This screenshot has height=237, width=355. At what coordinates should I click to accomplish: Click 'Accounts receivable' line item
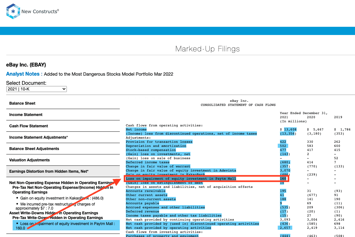146,191
